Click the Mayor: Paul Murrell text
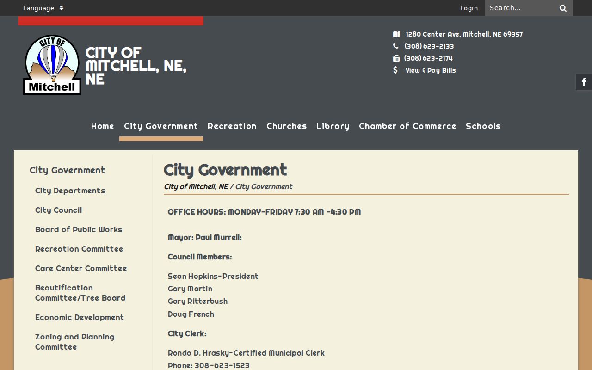Image resolution: width=592 pixels, height=370 pixels. pos(205,237)
